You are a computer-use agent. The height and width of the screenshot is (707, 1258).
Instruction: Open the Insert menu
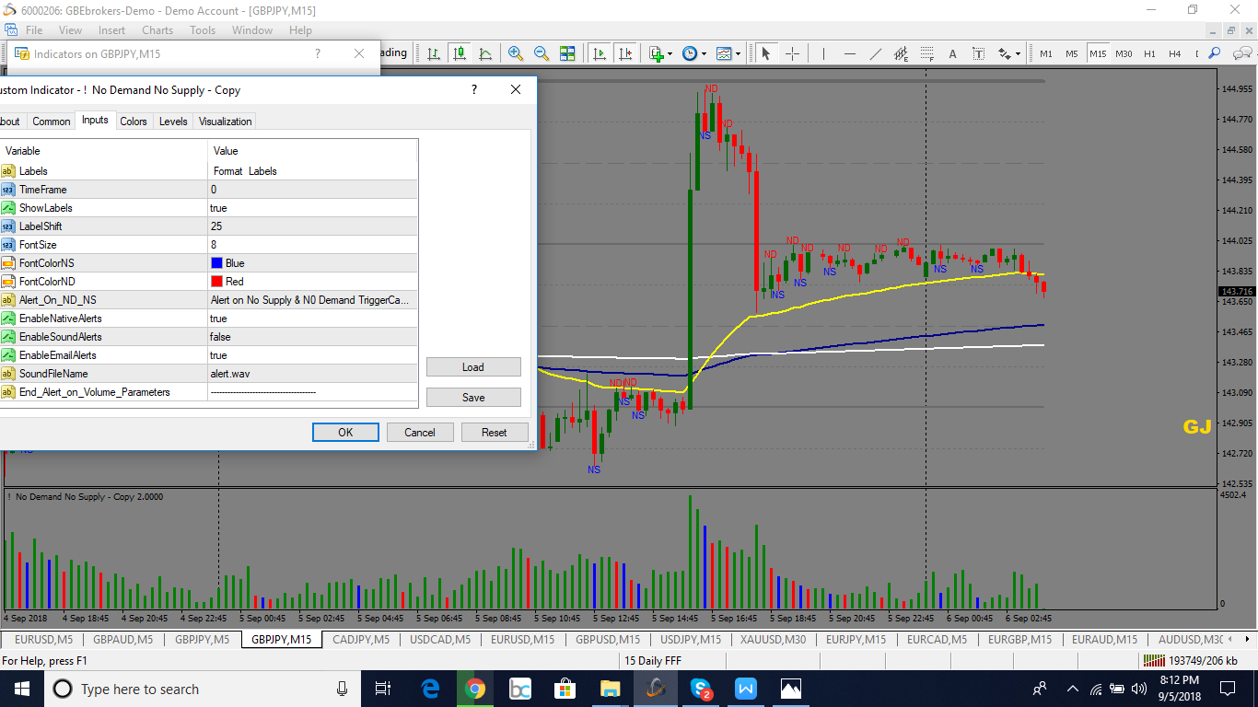click(111, 30)
